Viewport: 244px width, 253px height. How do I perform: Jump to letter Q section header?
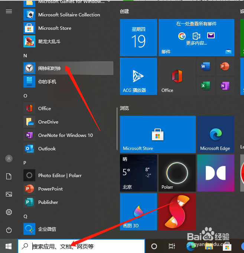25,217
